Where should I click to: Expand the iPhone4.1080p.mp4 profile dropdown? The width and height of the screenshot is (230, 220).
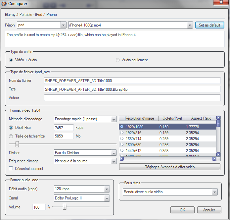[x=190, y=25]
